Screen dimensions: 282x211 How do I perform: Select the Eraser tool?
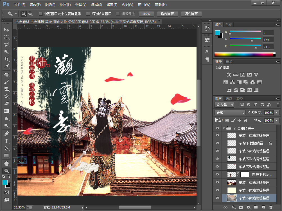click(x=6, y=104)
